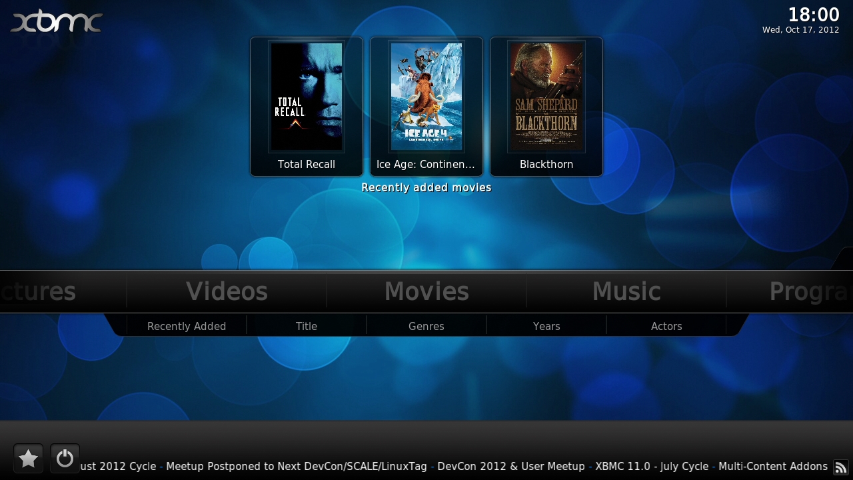The image size is (853, 480).
Task: Click the XBMC logo
Action: click(56, 21)
